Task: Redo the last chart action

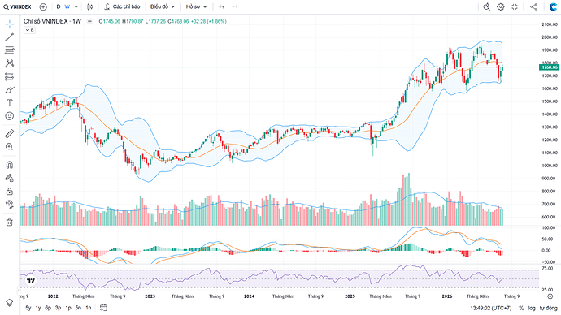Action: click(x=235, y=6)
